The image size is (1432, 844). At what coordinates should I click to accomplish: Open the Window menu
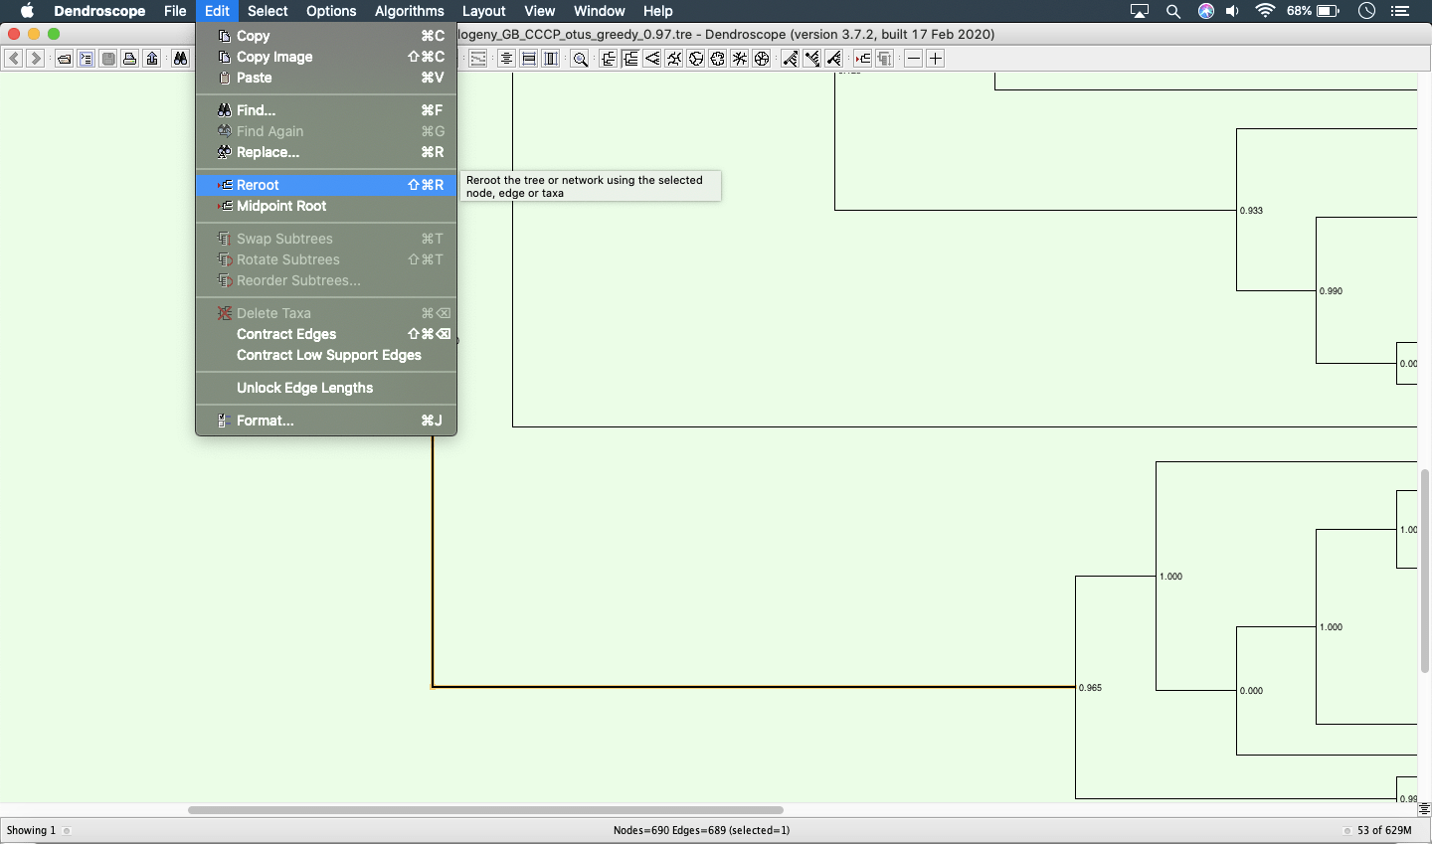600,11
